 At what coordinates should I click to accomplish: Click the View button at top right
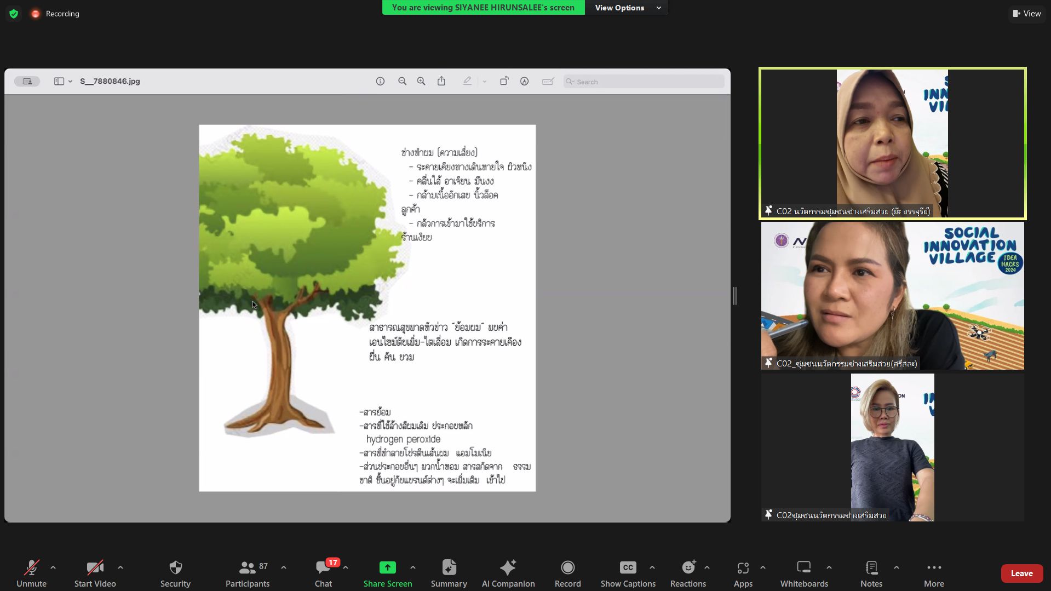1027,14
